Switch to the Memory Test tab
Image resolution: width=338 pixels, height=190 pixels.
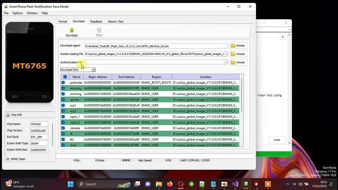tap(116, 21)
